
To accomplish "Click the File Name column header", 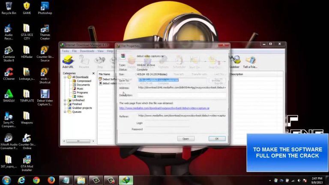I will [105, 74].
